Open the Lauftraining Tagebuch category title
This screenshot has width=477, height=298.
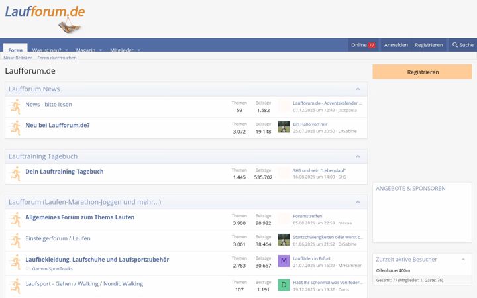tap(43, 156)
